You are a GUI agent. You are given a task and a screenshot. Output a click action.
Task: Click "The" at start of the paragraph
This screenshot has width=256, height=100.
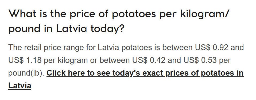tap(15, 47)
